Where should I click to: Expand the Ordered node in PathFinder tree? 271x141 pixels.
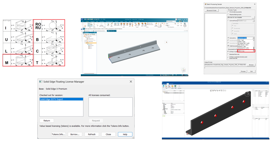click(85, 43)
